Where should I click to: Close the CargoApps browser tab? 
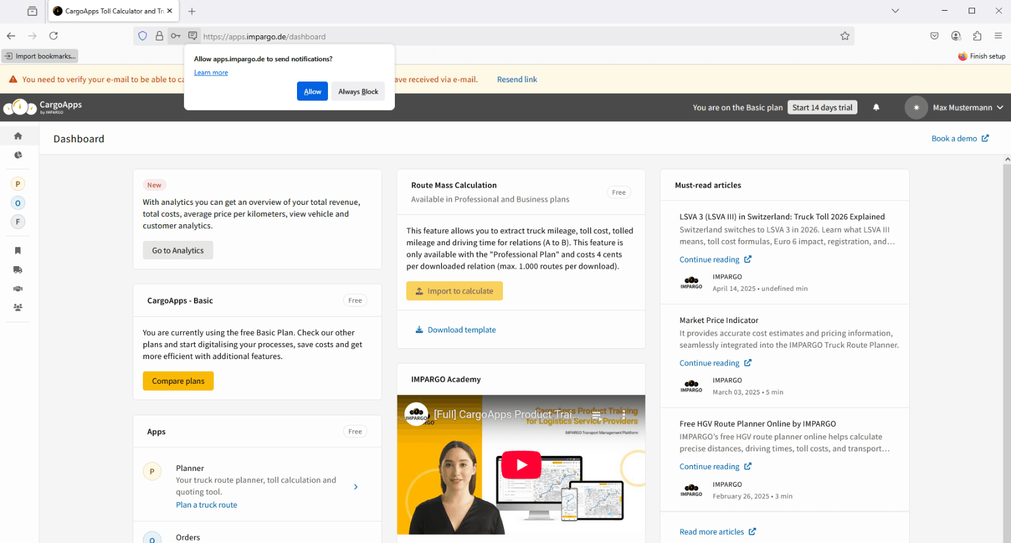click(x=169, y=11)
